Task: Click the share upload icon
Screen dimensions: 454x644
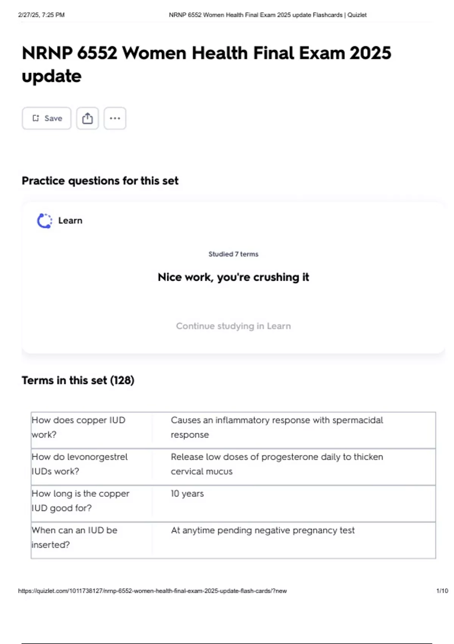Action: 87,118
